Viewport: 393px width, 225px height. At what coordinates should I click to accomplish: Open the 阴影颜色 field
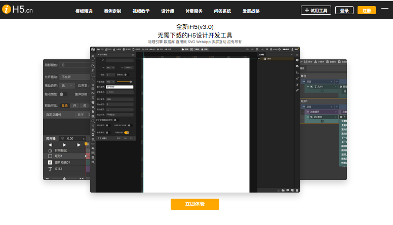[x=75, y=65]
